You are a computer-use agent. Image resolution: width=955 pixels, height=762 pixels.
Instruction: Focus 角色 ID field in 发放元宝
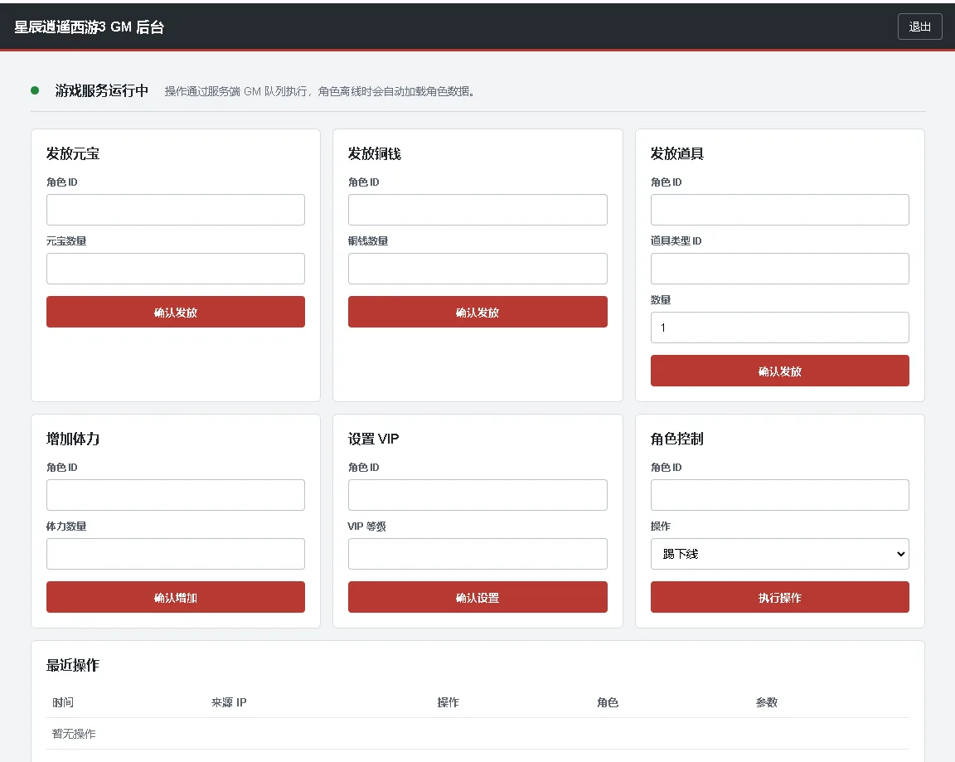(x=176, y=210)
